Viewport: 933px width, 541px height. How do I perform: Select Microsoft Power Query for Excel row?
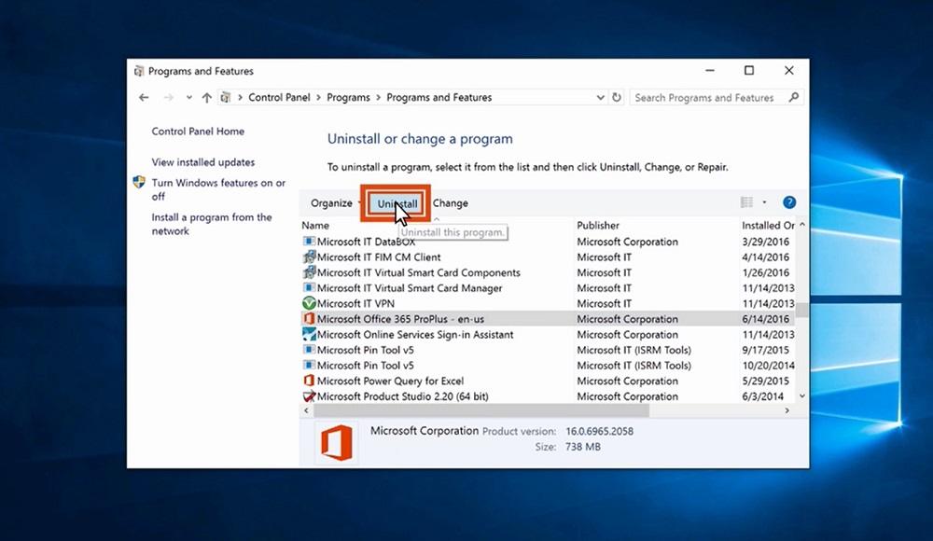coord(390,381)
